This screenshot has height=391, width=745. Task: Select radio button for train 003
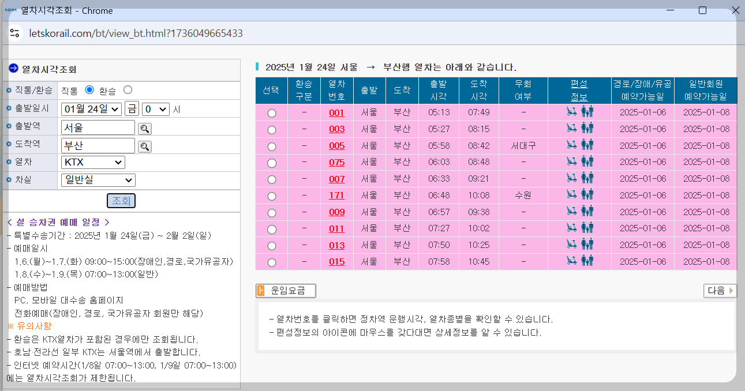tap(272, 130)
